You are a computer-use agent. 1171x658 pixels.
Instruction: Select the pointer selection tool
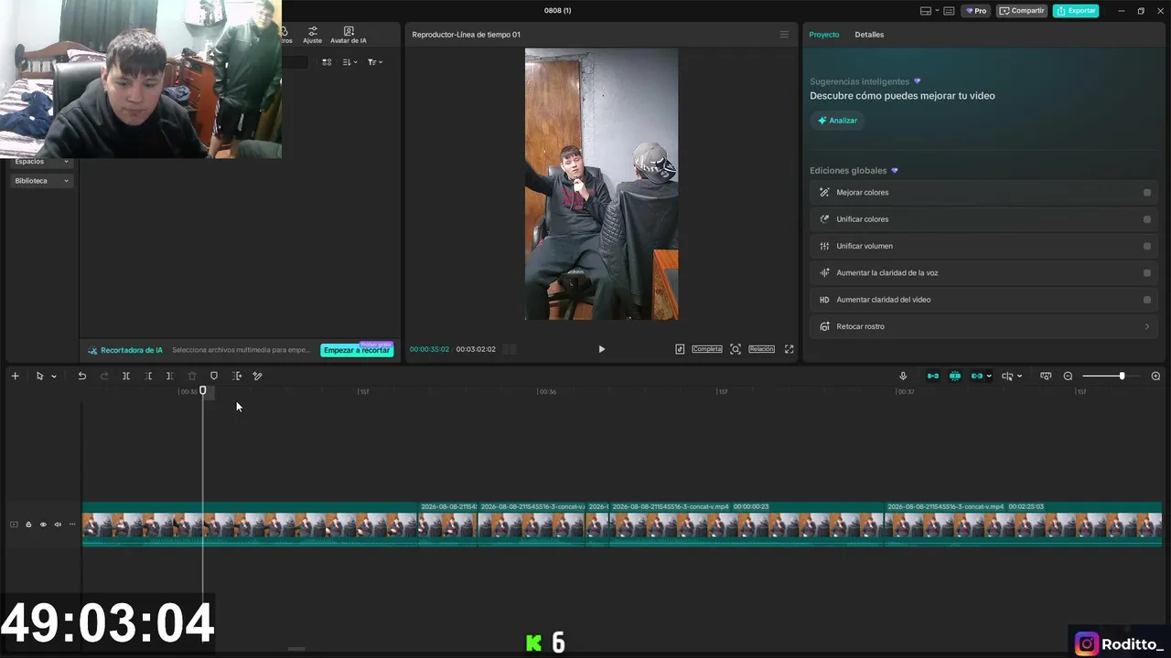(x=39, y=376)
